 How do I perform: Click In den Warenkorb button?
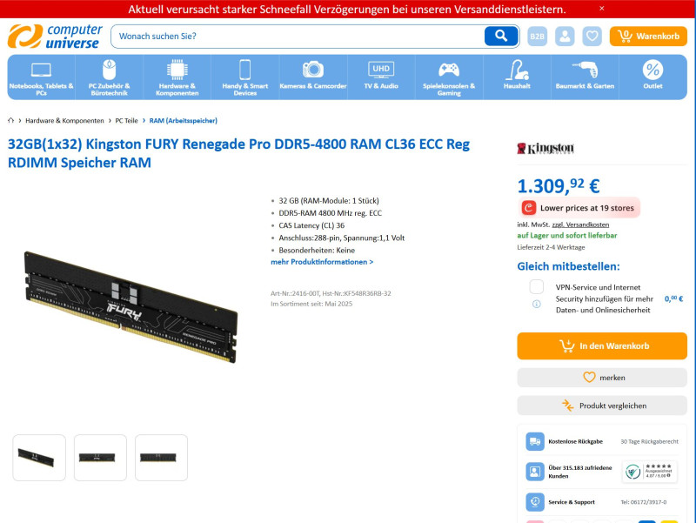(602, 345)
